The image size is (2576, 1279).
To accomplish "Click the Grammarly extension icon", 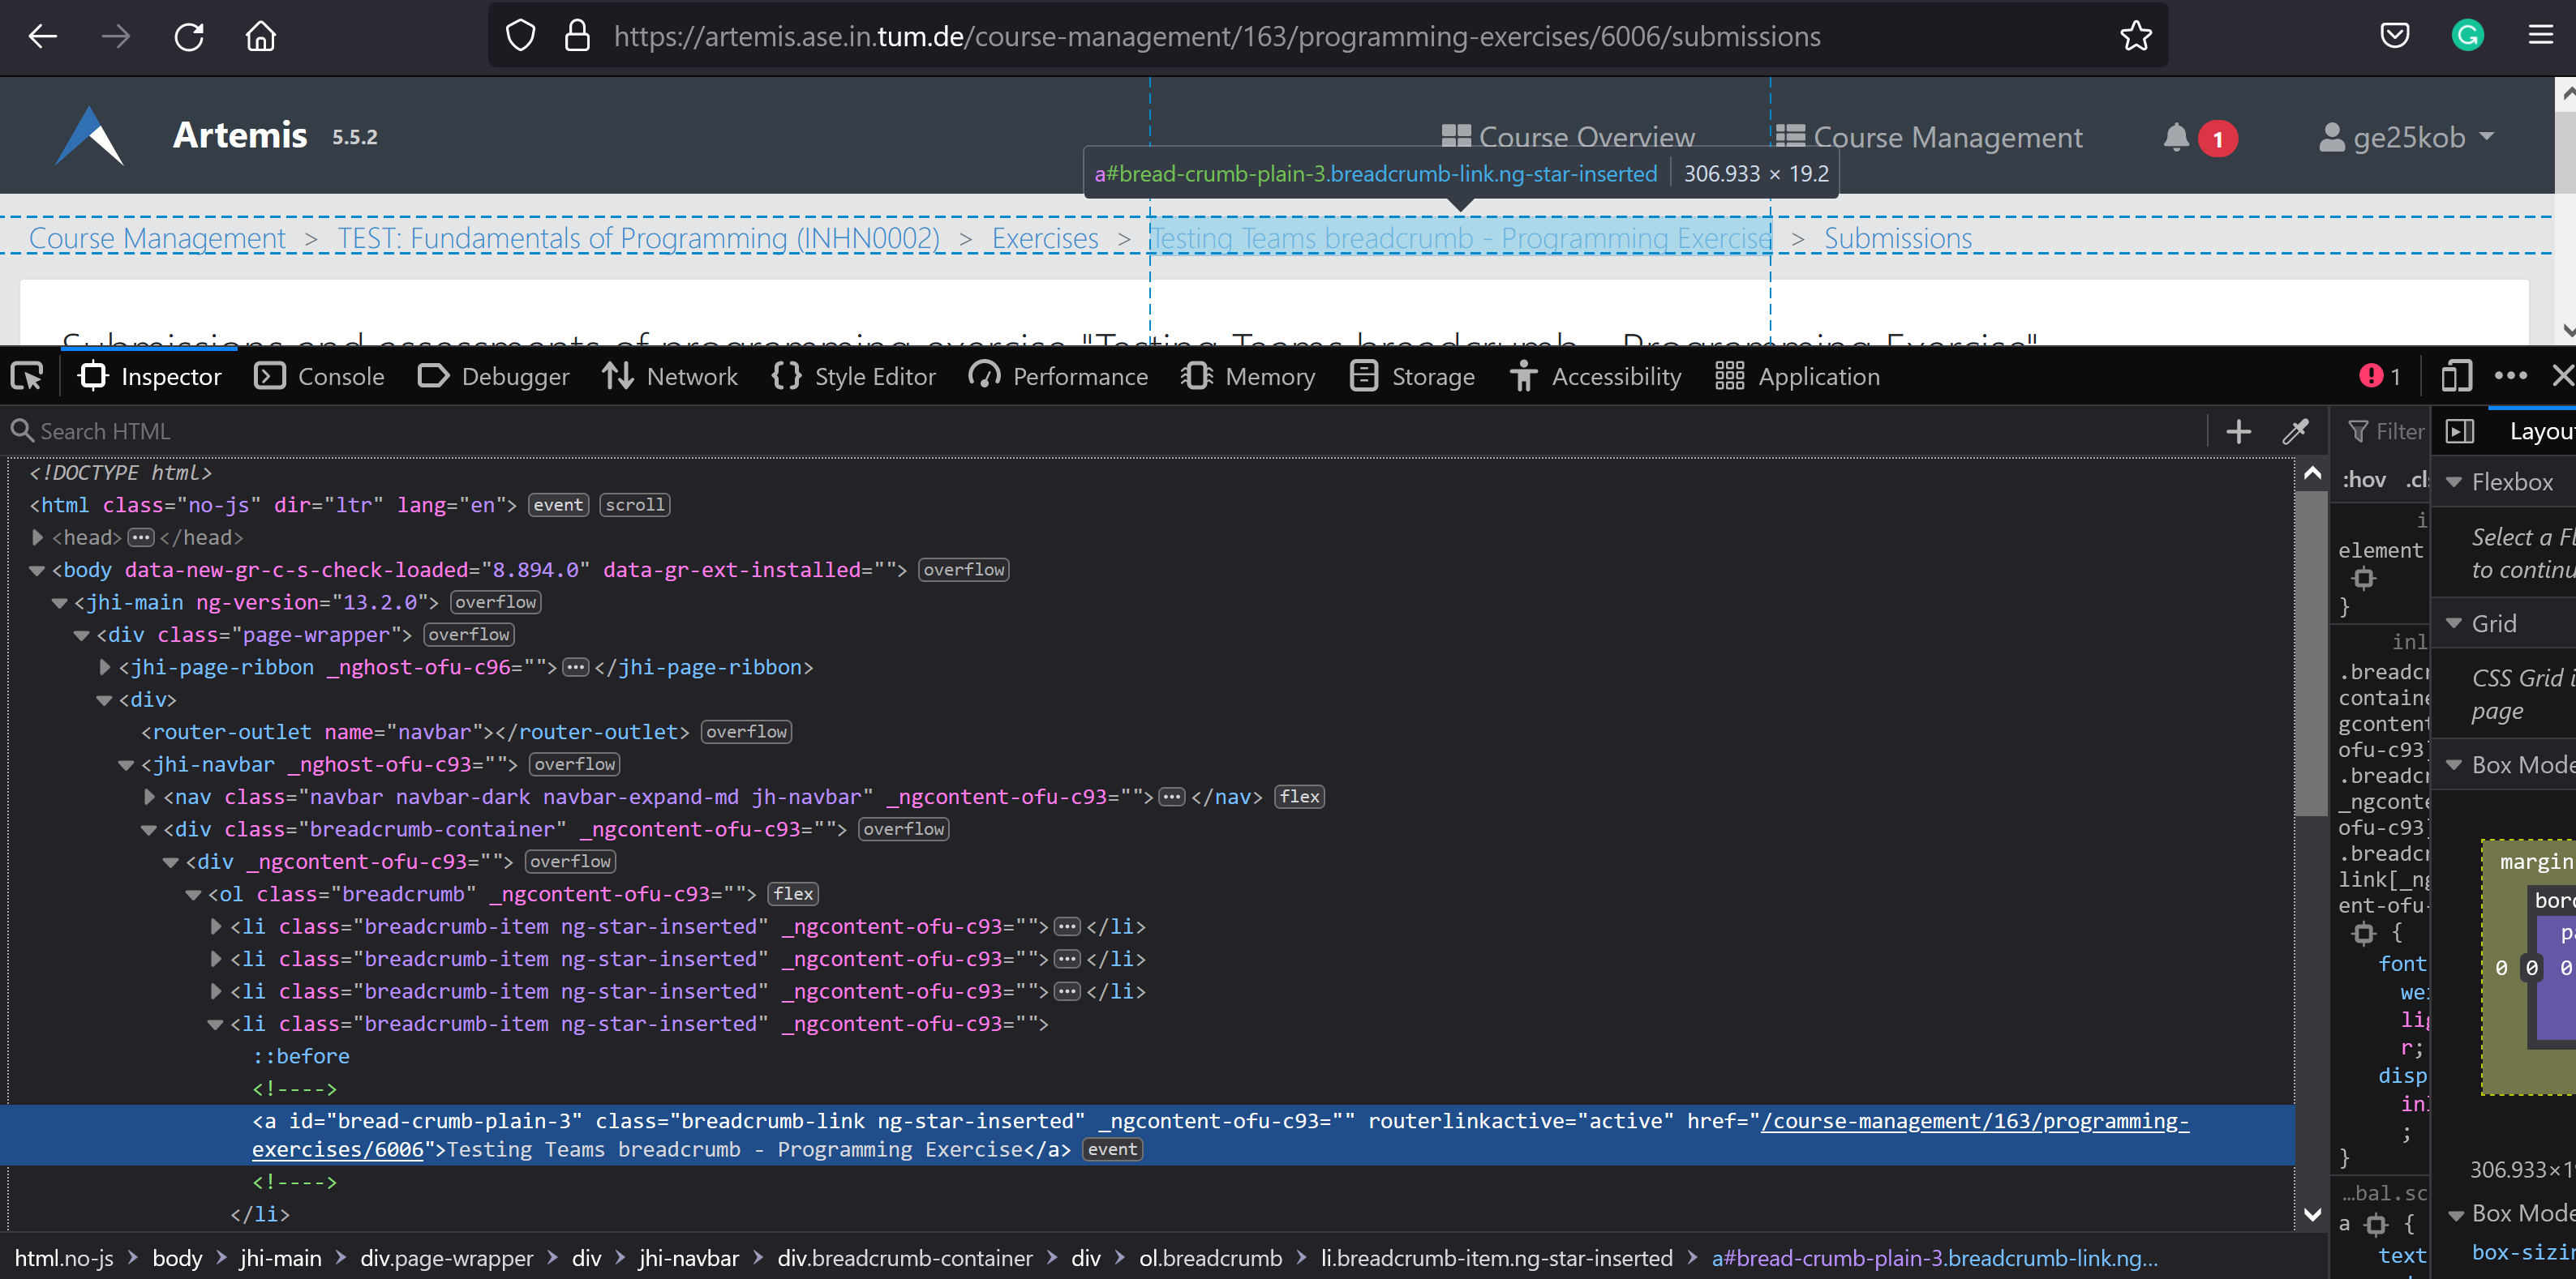I will (x=2468, y=35).
